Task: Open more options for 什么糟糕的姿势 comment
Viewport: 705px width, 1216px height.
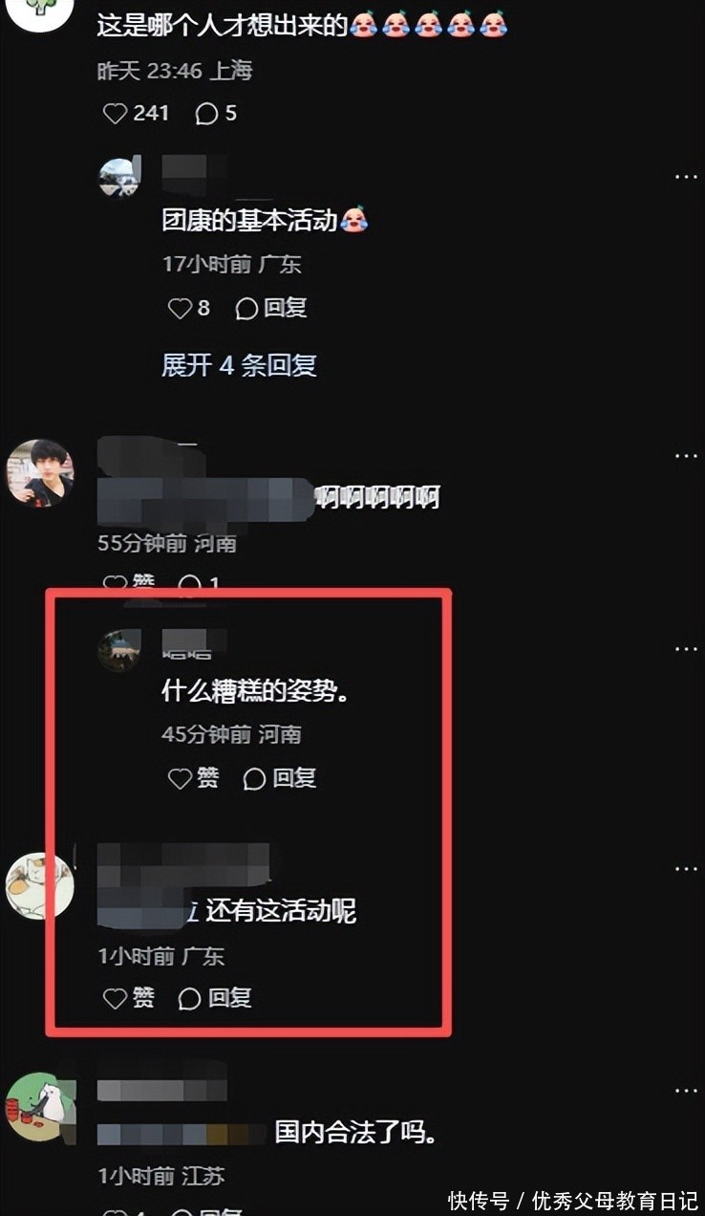Action: pos(686,649)
